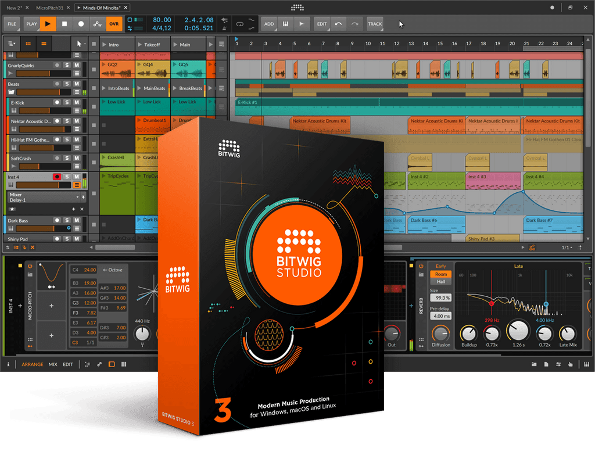Expand the E-Kick track lanes button
Viewport: 595px width, 459px height.
pos(77,111)
